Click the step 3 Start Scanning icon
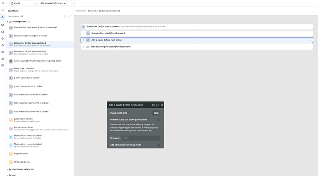 tap(88, 47)
